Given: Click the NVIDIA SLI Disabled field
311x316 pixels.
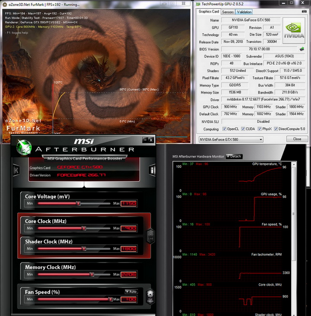Looking at the screenshot, I should (x=263, y=121).
